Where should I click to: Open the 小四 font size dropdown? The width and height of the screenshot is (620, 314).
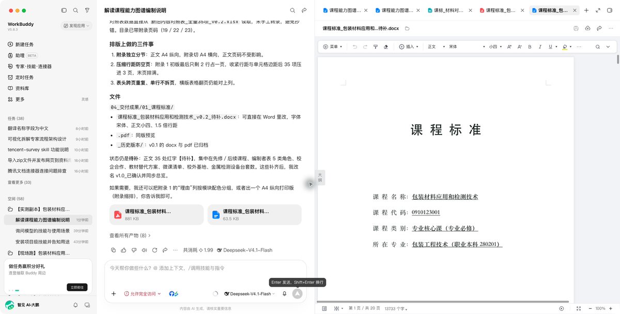click(x=495, y=46)
